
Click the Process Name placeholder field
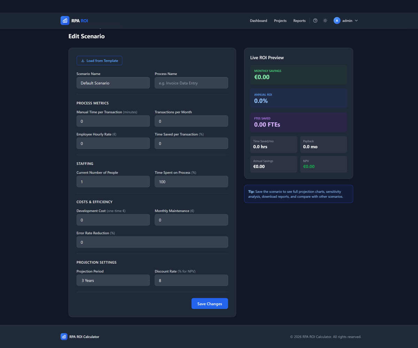191,83
